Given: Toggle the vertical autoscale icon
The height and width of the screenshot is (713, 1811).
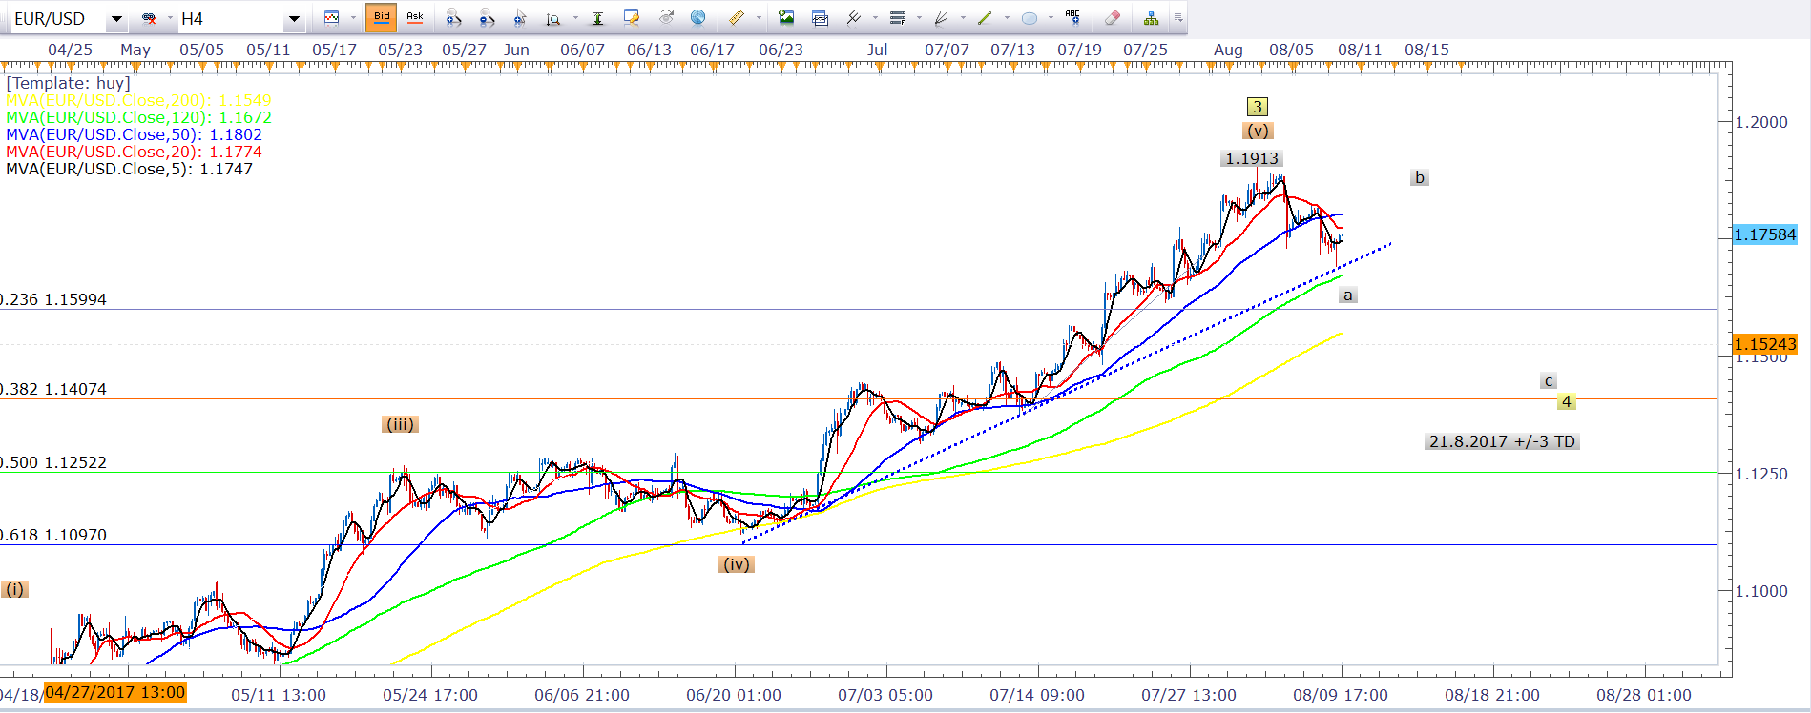Looking at the screenshot, I should (597, 17).
